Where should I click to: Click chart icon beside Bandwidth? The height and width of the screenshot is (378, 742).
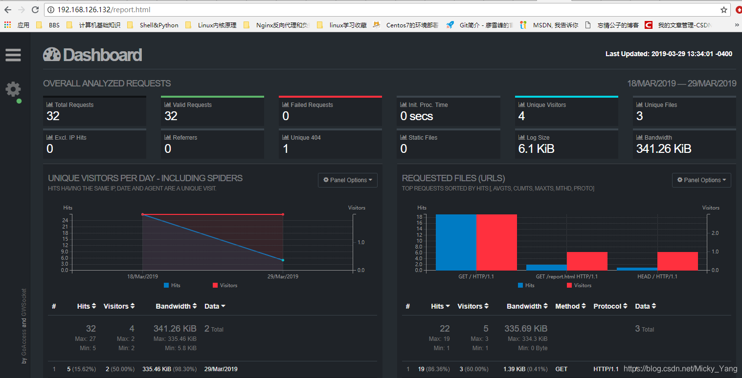point(639,137)
